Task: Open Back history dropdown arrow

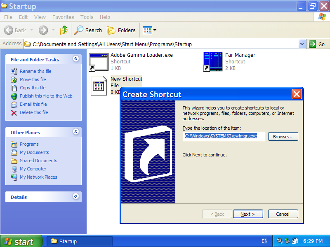Action: click(32, 30)
